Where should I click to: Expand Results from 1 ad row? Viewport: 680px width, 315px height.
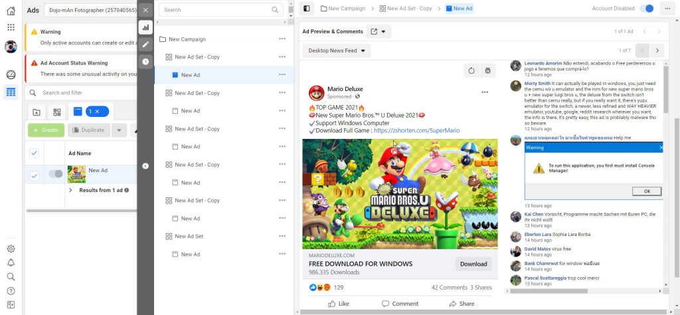[x=71, y=190]
